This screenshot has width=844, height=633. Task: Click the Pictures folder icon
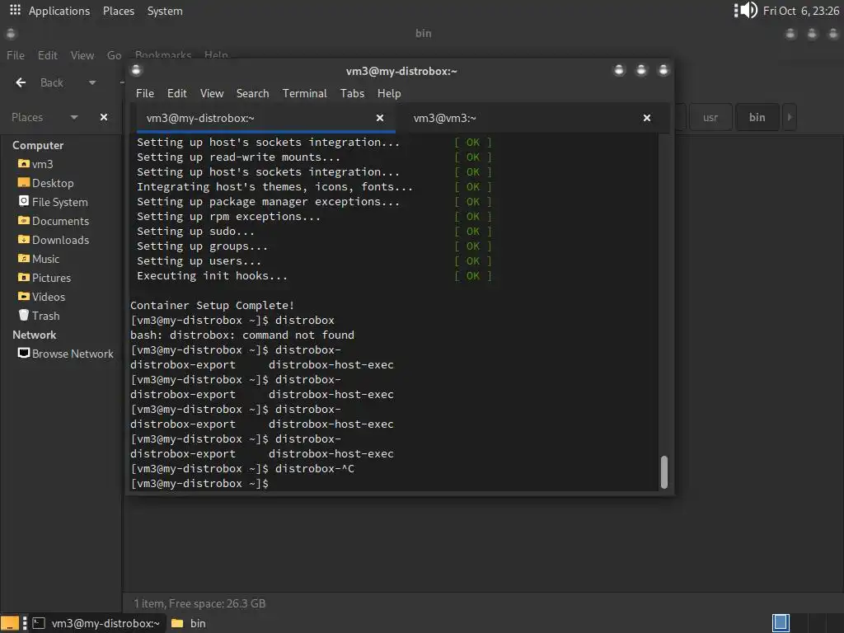[24, 277]
